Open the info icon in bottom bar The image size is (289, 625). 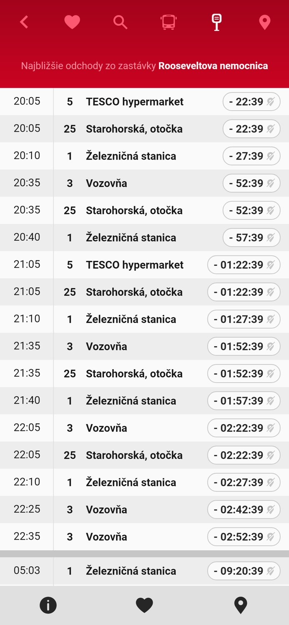[48, 605]
